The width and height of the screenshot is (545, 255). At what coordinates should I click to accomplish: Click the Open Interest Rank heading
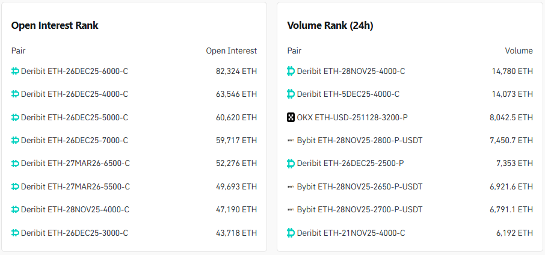click(x=55, y=25)
